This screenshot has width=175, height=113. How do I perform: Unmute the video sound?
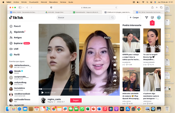click(105, 92)
